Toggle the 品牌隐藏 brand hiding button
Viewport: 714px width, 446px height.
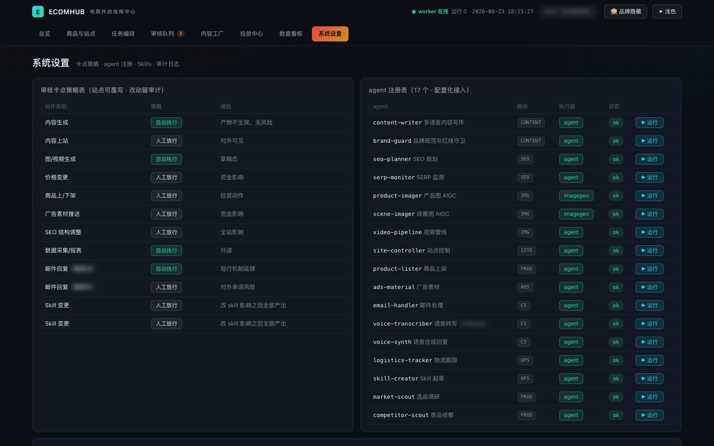tap(625, 12)
